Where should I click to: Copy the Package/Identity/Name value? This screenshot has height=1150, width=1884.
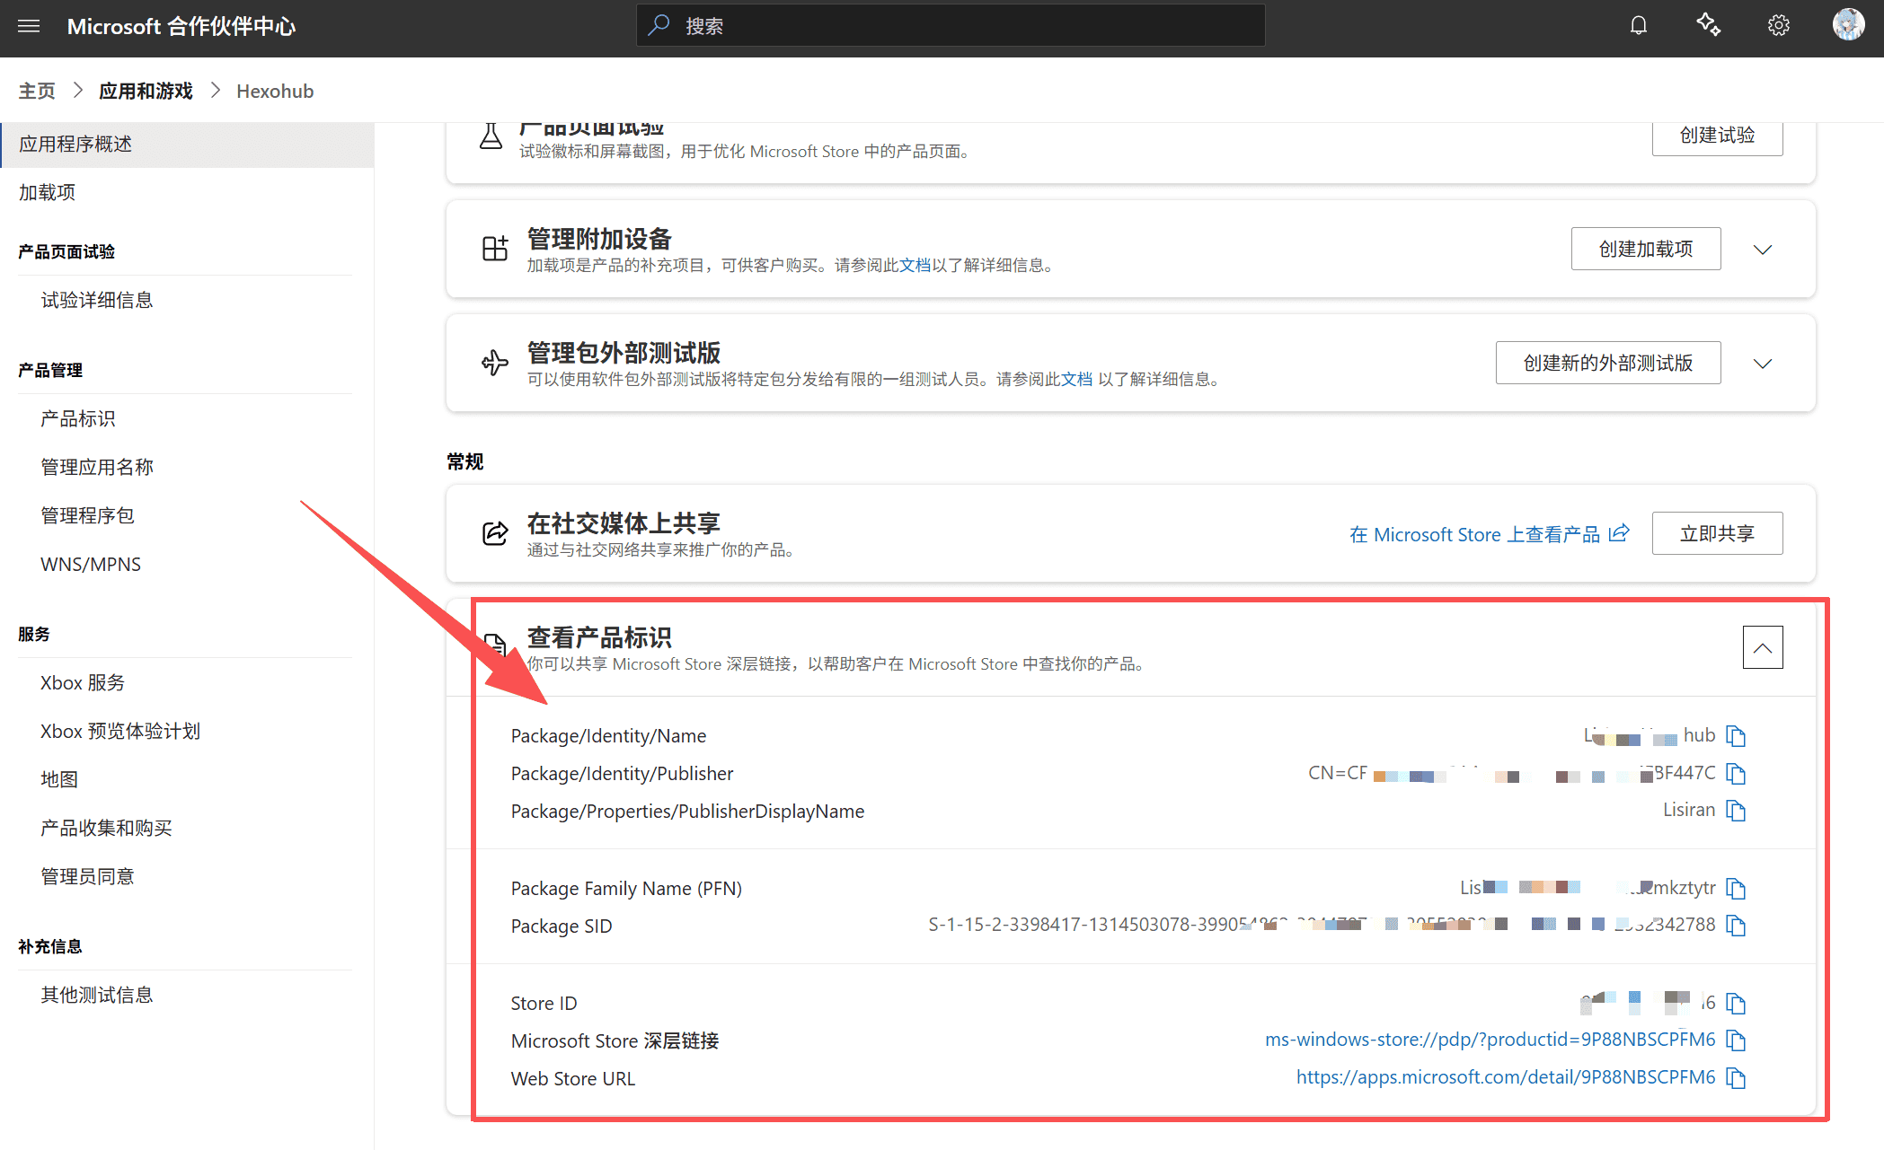[x=1736, y=736]
